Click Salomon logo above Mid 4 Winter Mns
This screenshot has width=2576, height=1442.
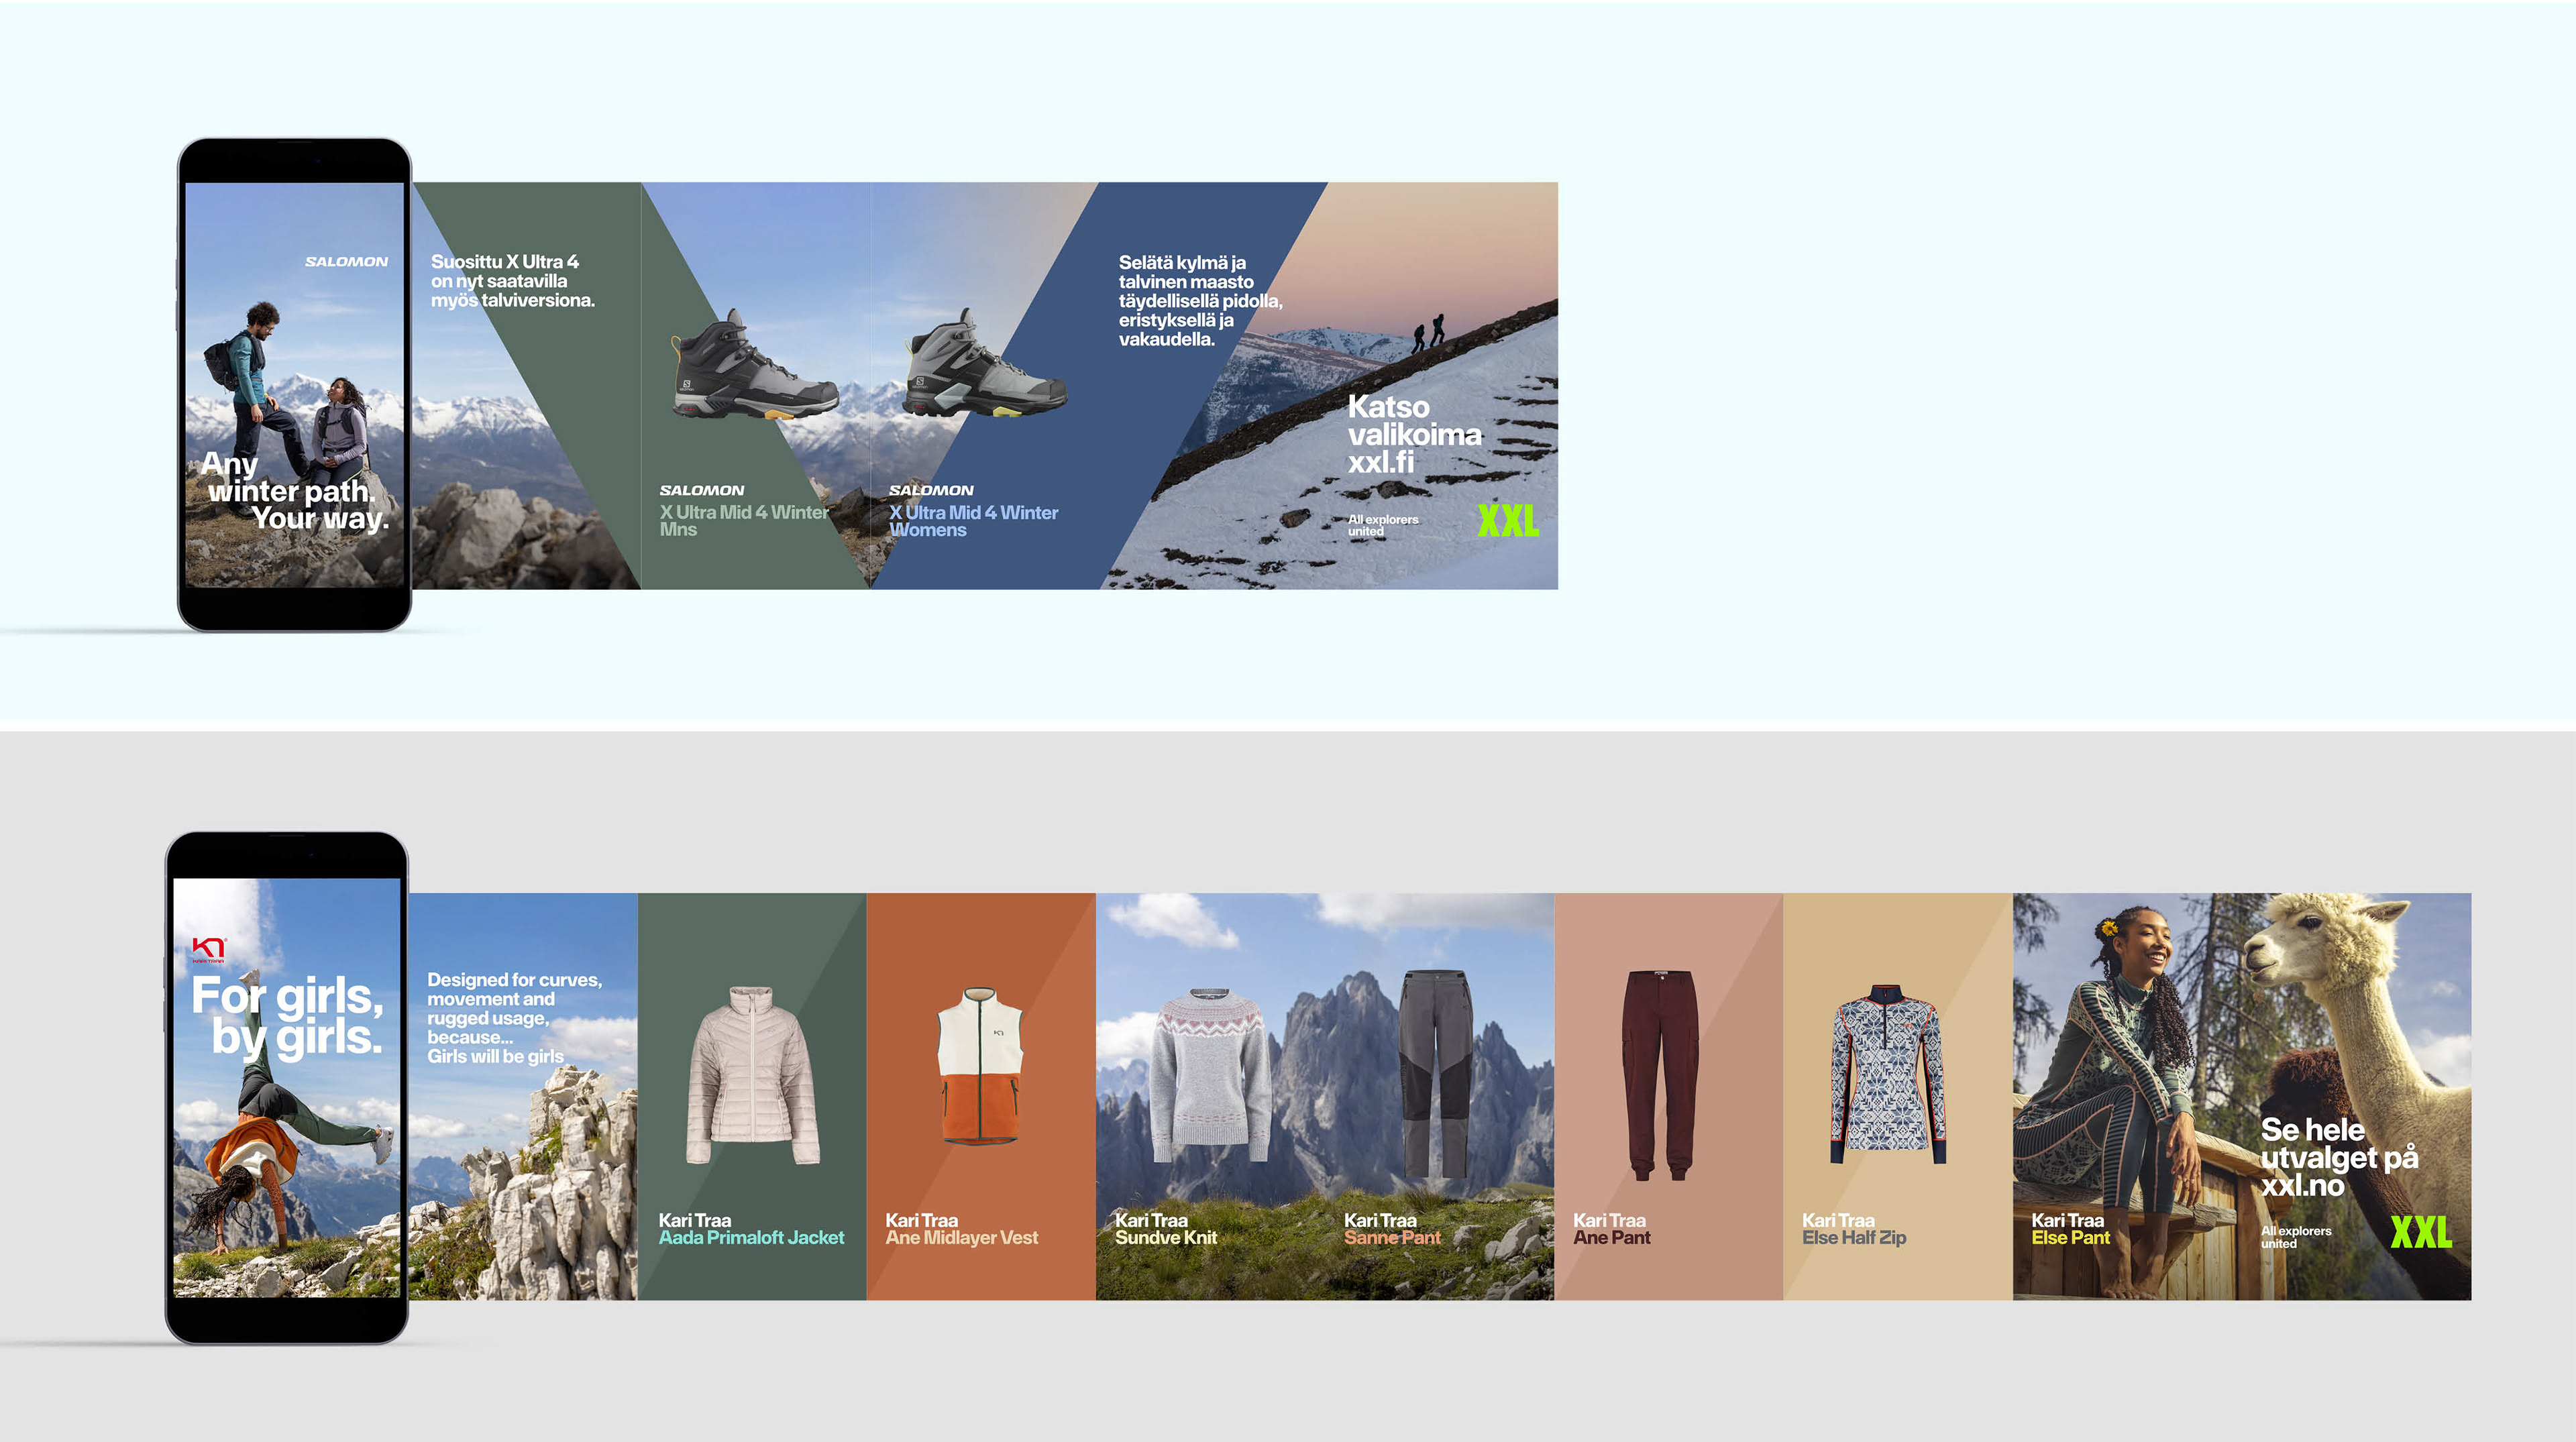[x=701, y=490]
